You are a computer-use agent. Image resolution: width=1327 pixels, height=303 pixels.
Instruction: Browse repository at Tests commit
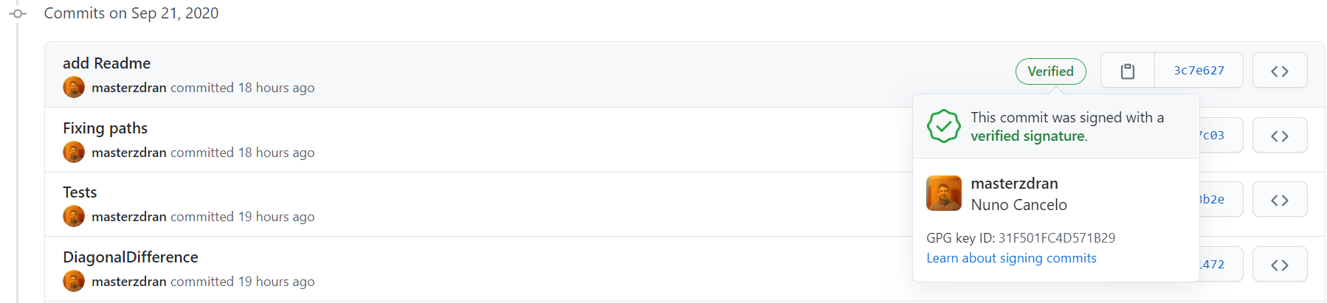(1280, 200)
